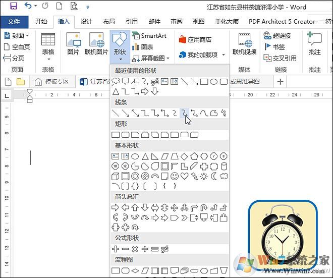
Task: Open the 应用商店 Store button
Action: 195,39
